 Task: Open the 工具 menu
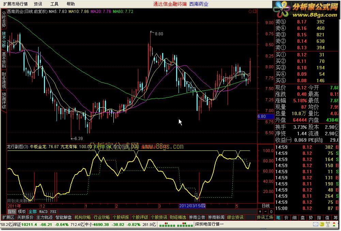[54, 4]
